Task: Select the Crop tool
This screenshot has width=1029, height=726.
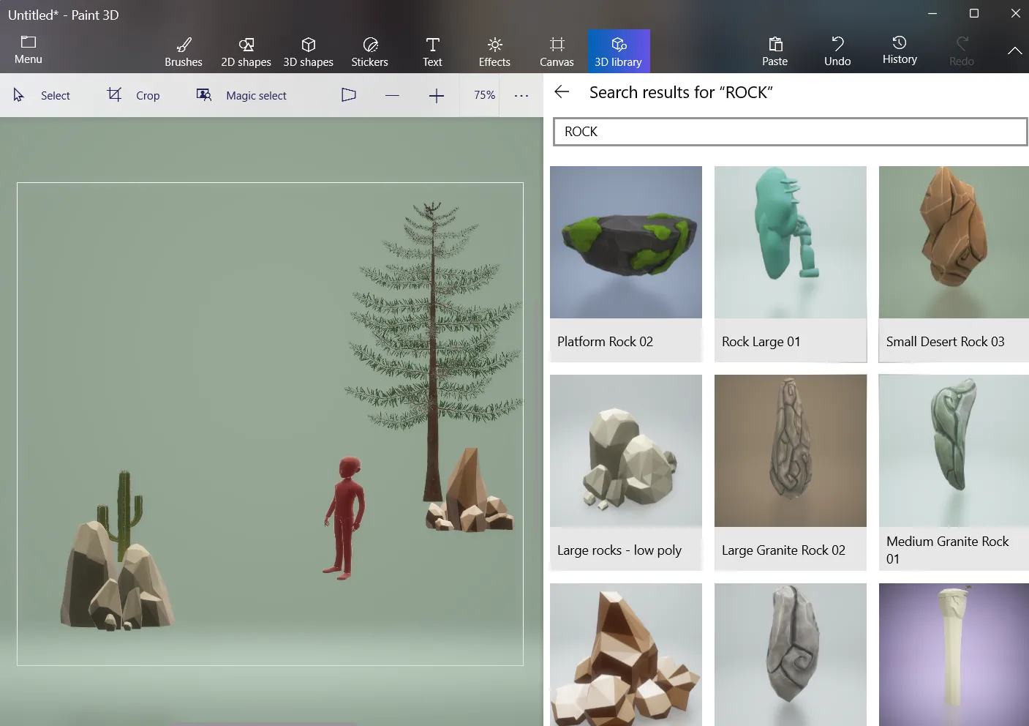Action: pyautogui.click(x=132, y=95)
